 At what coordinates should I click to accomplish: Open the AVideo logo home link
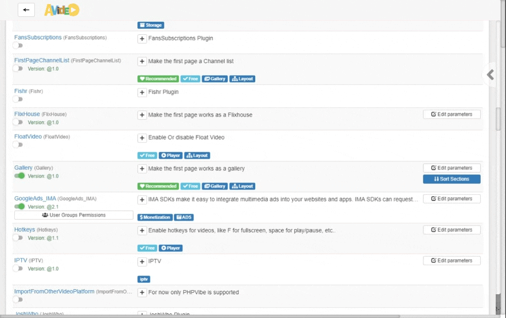click(62, 10)
